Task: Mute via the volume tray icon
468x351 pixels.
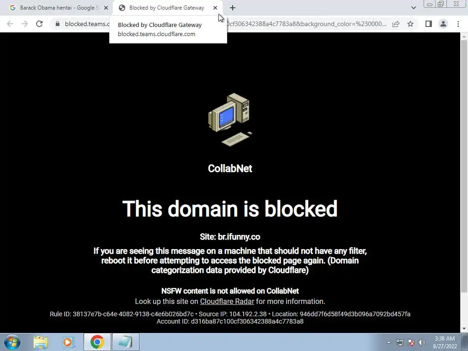Action: [422, 342]
